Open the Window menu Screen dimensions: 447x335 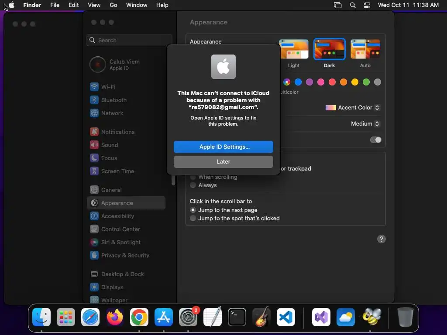137,5
